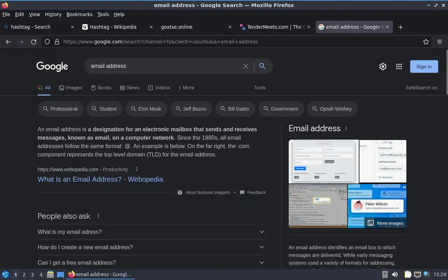Click the Sign in button
Viewport: 448px width, 280px height.
(x=424, y=66)
